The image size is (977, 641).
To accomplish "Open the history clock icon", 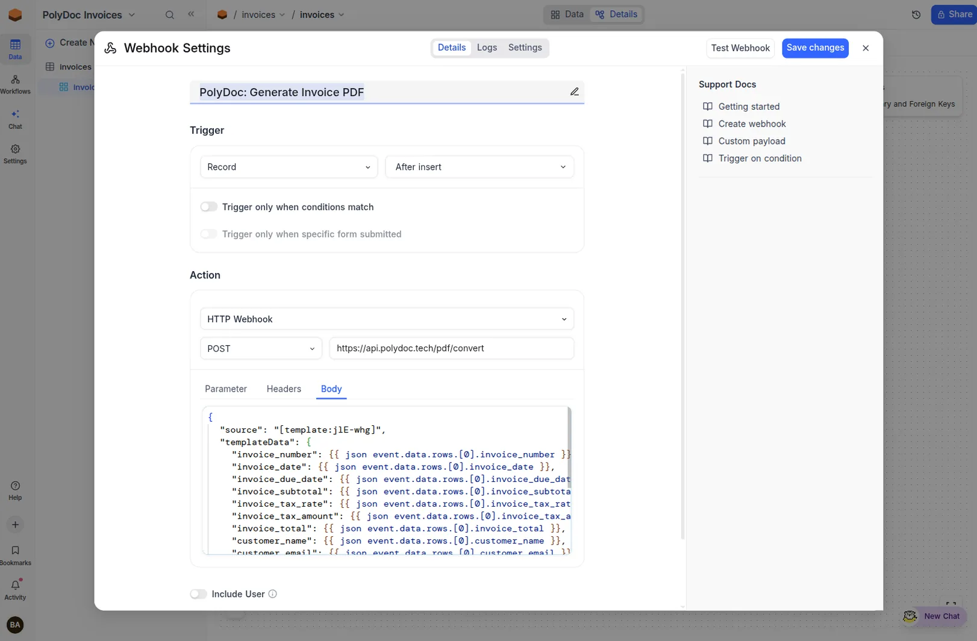I will pos(916,14).
